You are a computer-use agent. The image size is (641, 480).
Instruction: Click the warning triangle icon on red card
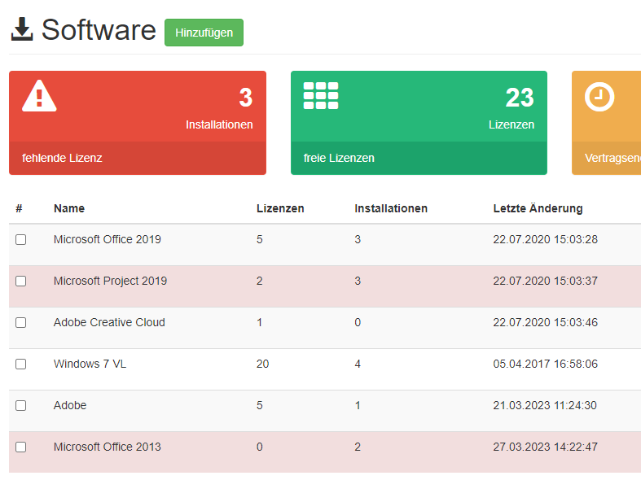(x=39, y=96)
